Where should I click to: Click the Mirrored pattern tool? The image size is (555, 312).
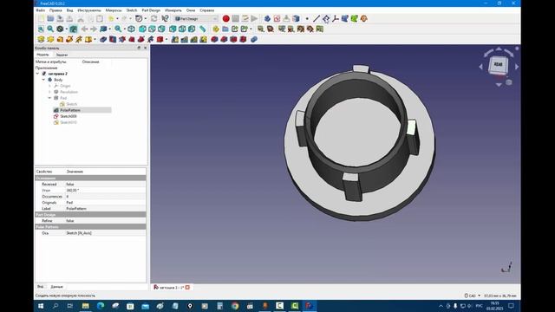(x=175, y=39)
